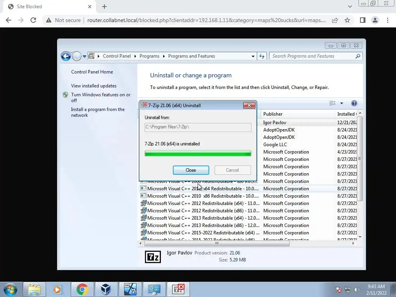Open View installed updates link
This screenshot has height=297, width=396.
[x=94, y=86]
